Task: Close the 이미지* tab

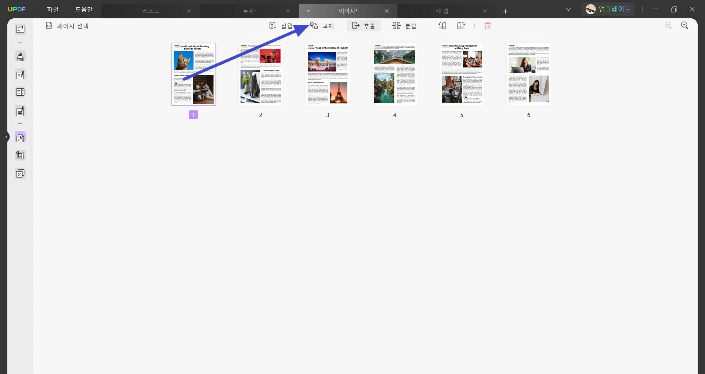Action: coord(387,11)
